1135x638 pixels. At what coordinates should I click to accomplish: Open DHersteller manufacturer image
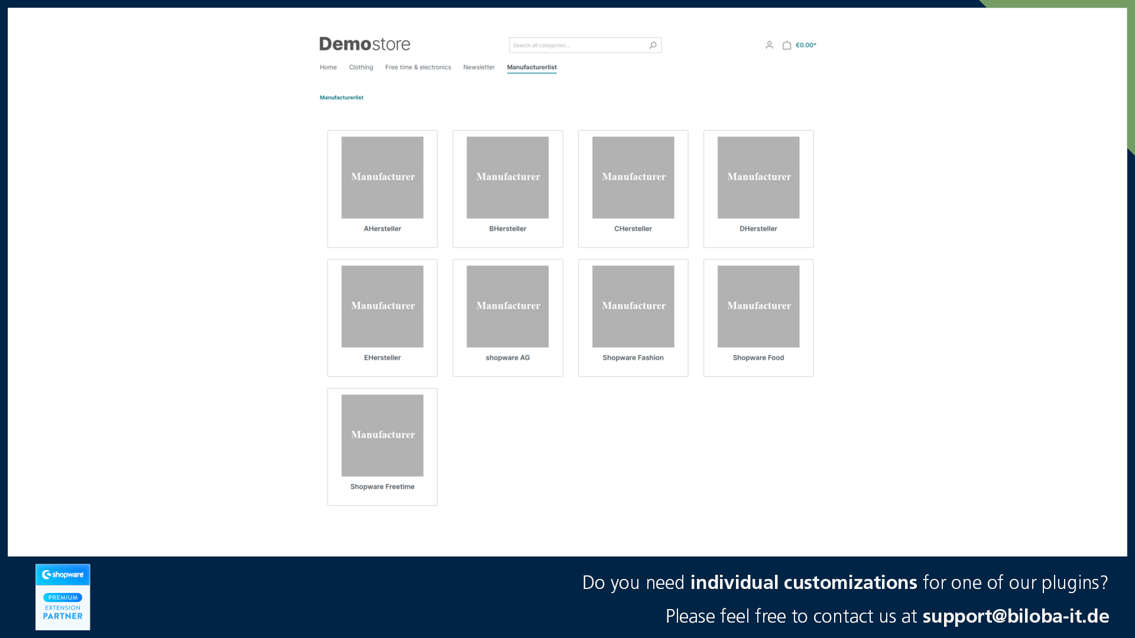pos(758,178)
